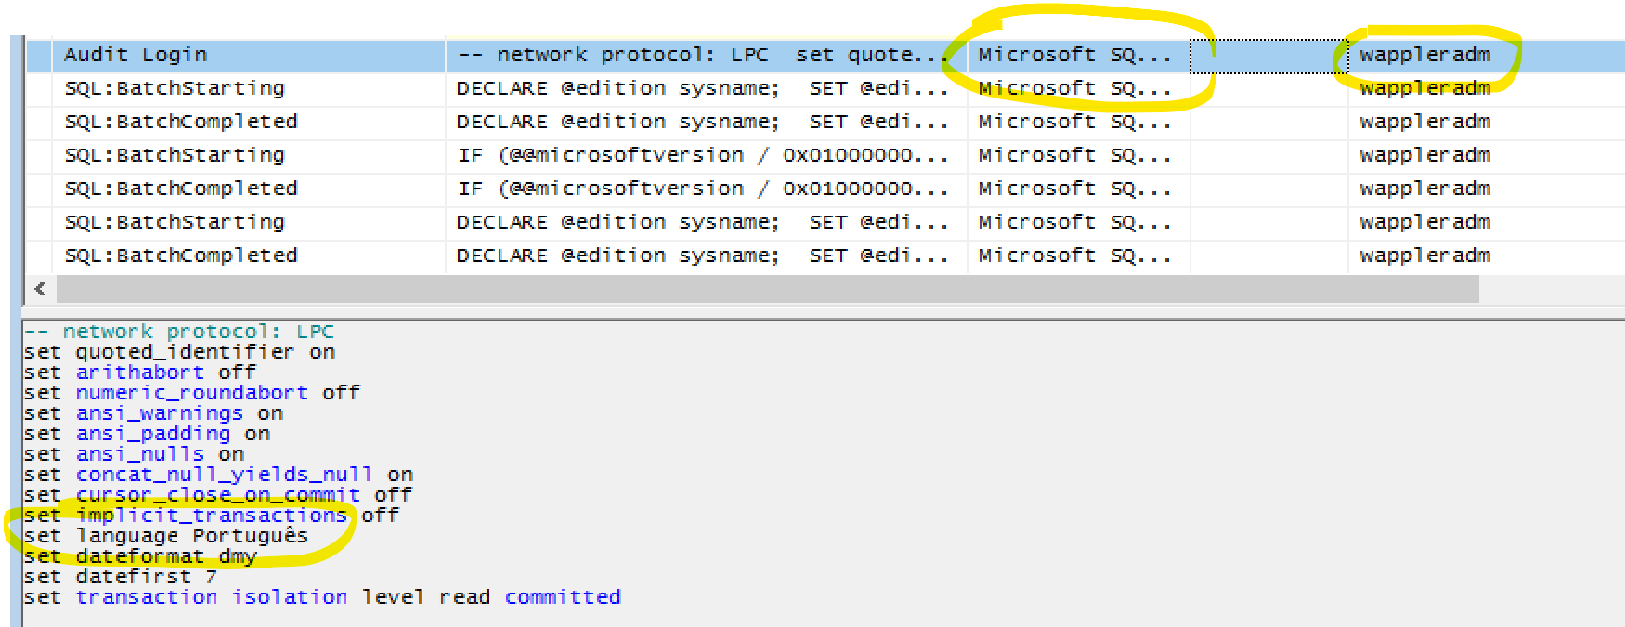Click the 'set datefirst 7' line
The height and width of the screenshot is (627, 1625).
[x=120, y=577]
